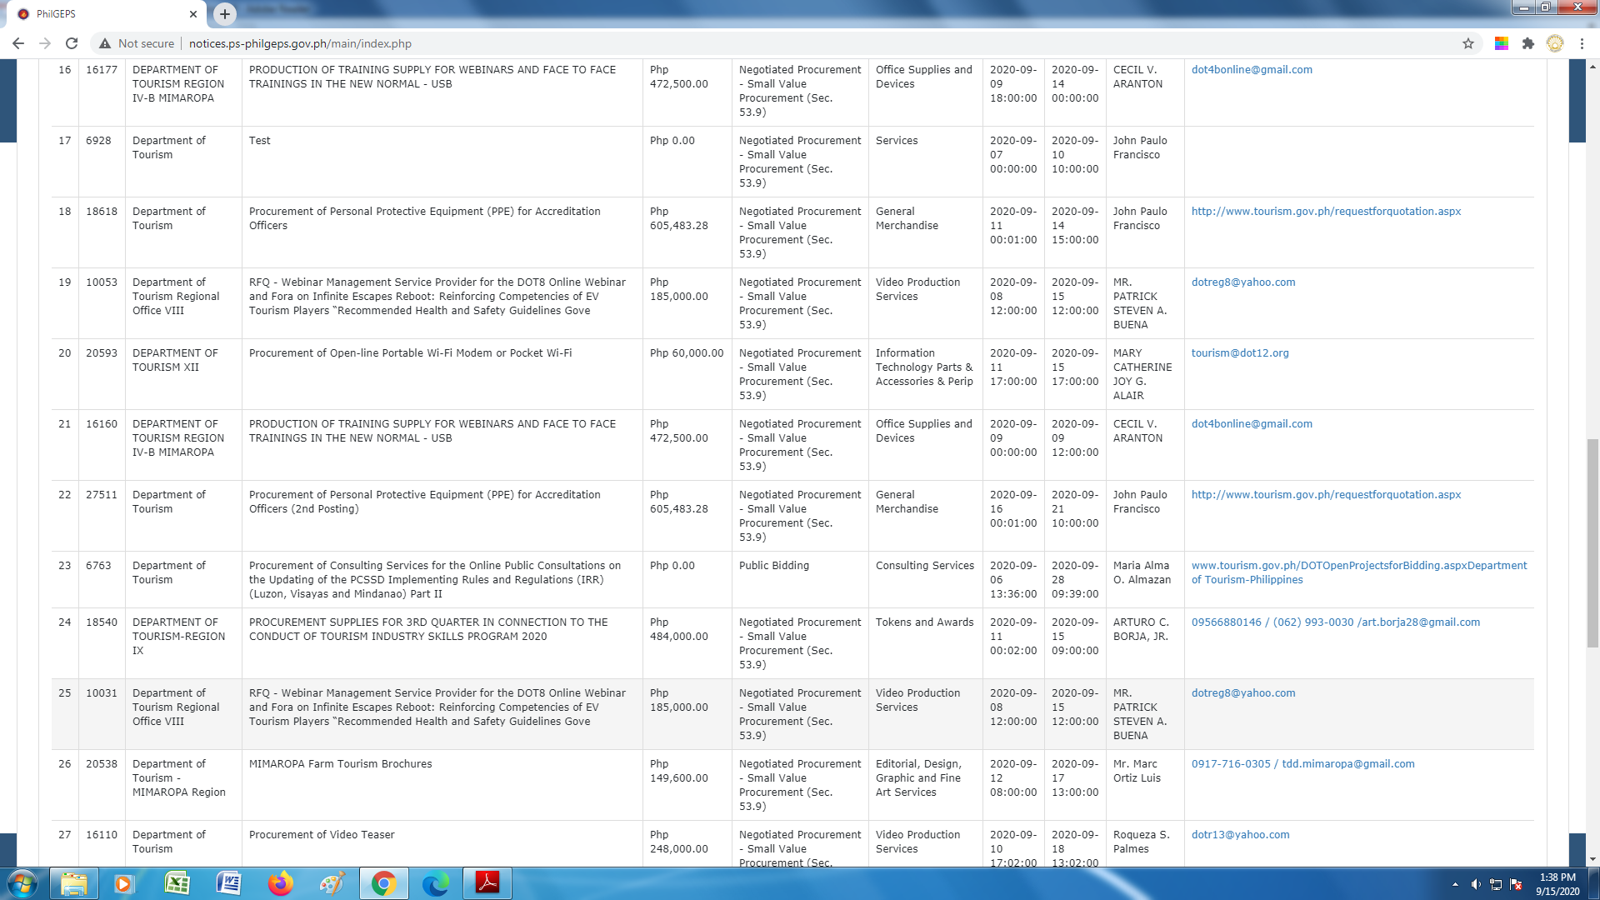Select 'MIMAROPA Farm Tourism Brochures' title

click(x=340, y=764)
